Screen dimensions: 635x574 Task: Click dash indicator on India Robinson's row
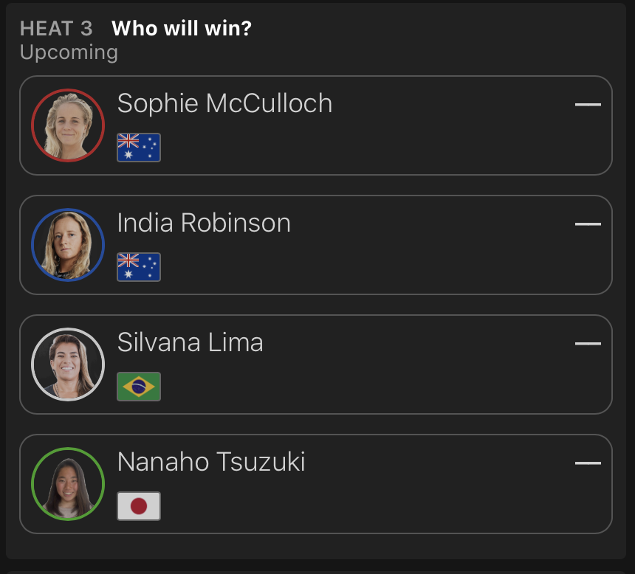588,224
